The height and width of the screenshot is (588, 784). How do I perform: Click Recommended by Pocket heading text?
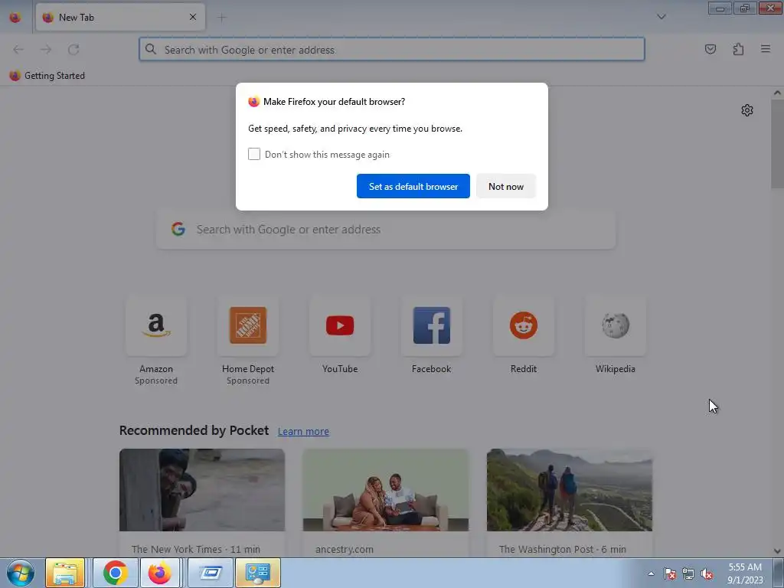click(x=194, y=430)
